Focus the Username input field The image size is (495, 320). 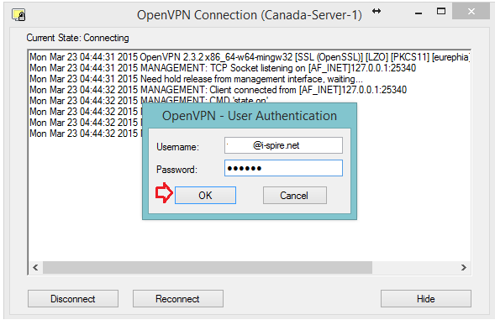pyautogui.click(x=283, y=145)
